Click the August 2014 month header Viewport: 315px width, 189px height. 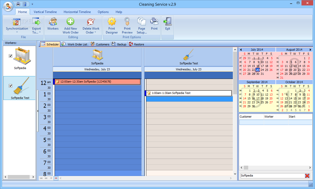[x=294, y=50]
